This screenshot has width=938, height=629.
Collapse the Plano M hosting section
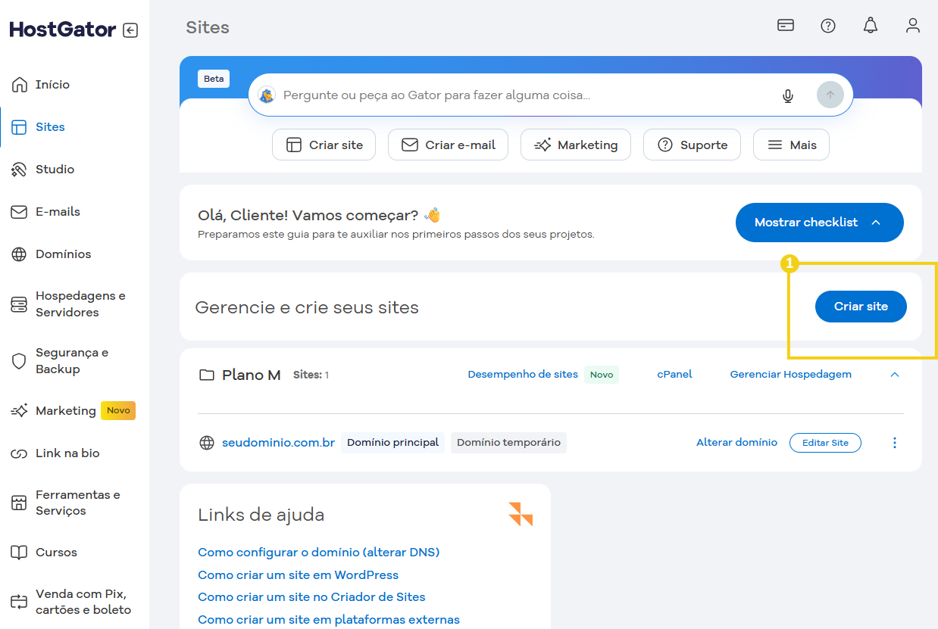point(895,375)
